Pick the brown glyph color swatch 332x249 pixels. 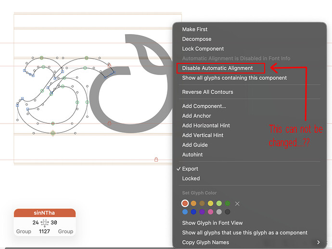point(202,203)
